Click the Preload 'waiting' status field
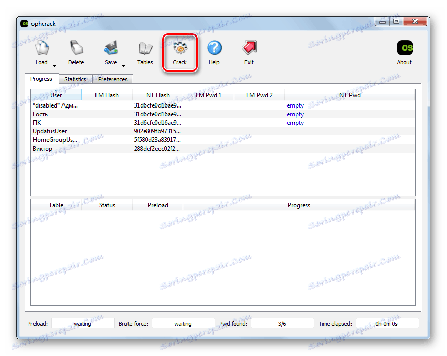This screenshot has height=356, width=447. 83,323
